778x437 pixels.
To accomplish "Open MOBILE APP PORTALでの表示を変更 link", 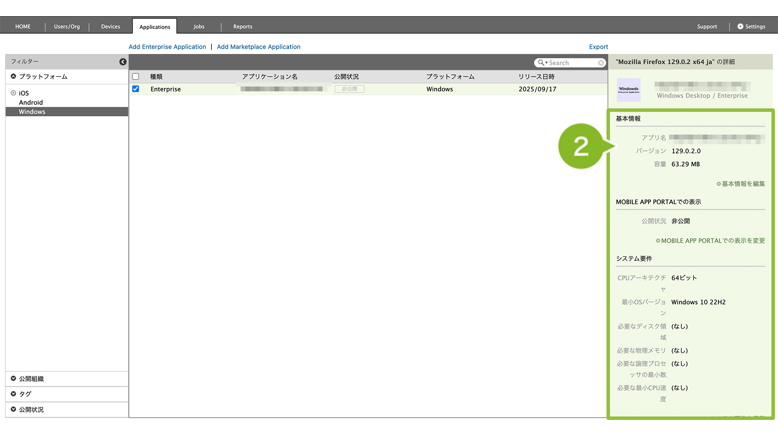I will point(710,241).
